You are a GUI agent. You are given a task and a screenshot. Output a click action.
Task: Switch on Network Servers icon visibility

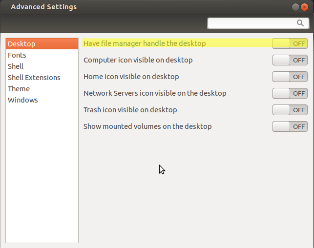click(290, 93)
